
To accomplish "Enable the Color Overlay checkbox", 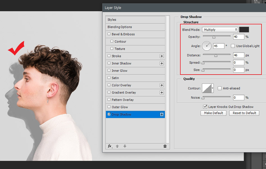I will point(109,85).
